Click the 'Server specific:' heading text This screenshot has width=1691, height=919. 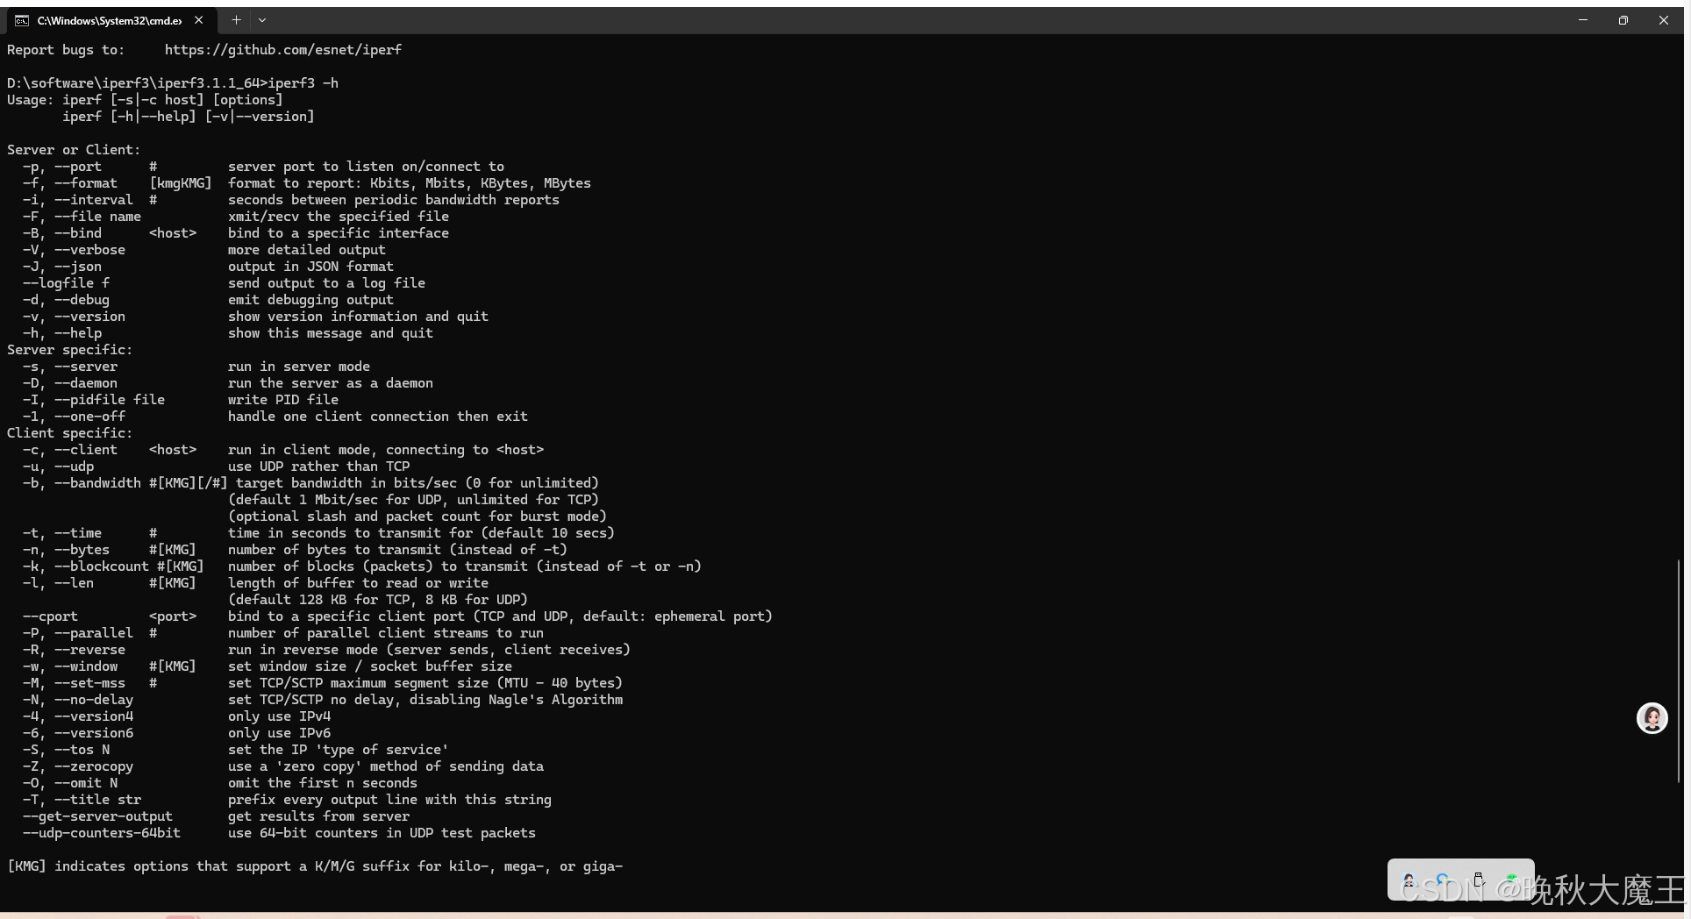(x=70, y=350)
